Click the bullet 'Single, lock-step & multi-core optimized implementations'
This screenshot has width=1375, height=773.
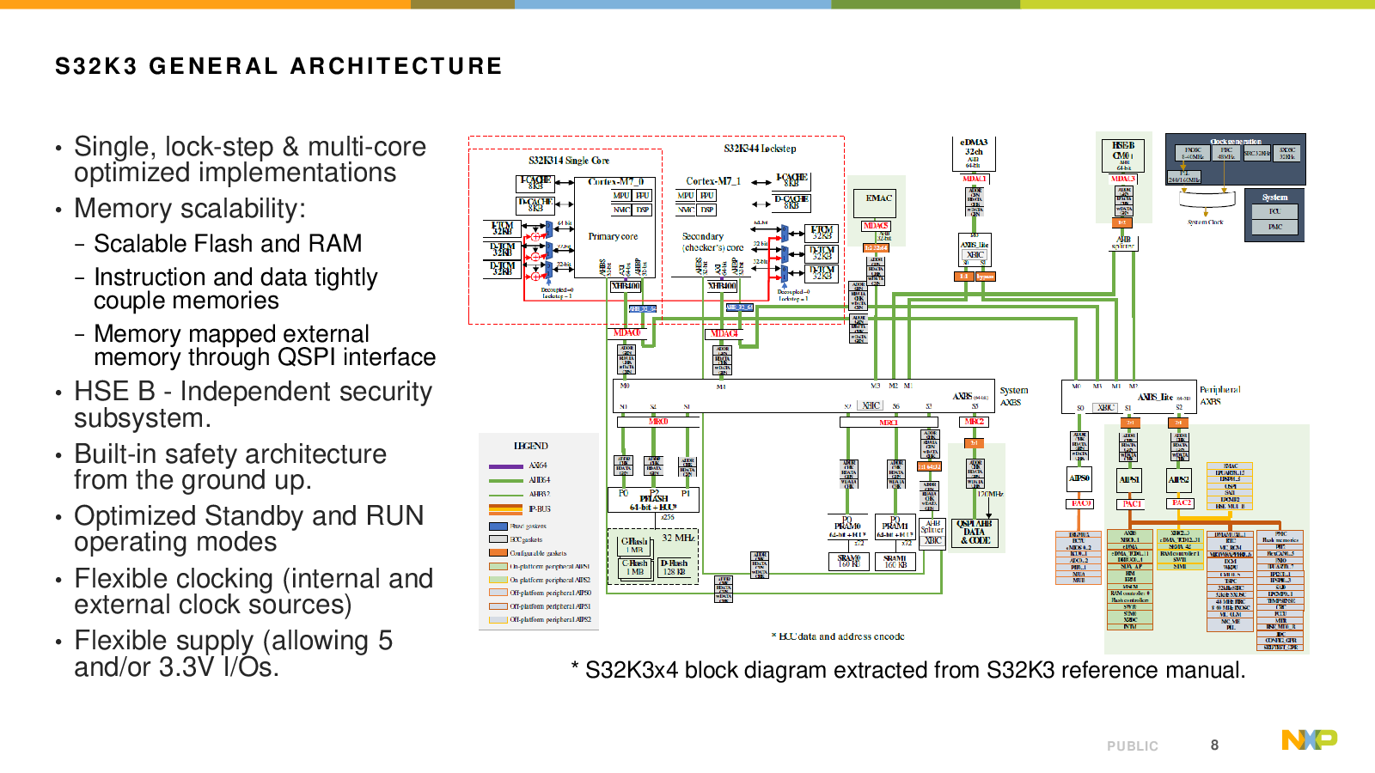(250, 160)
